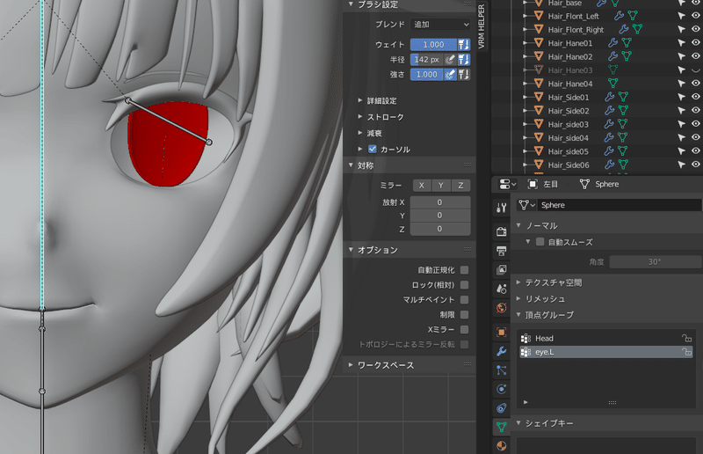Open the mesh data-block browse dropdown
Image resolution: width=703 pixels, height=454 pixels.
pos(526,205)
